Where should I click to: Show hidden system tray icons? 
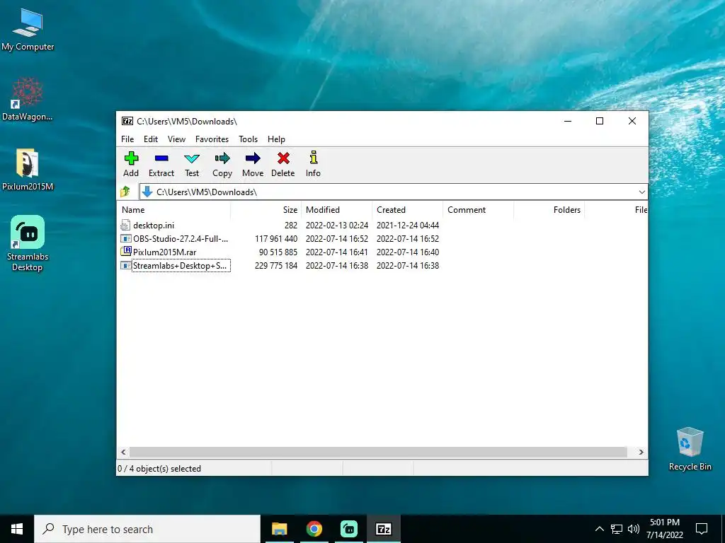point(599,529)
